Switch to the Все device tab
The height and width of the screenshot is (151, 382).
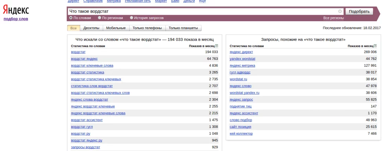click(73, 28)
